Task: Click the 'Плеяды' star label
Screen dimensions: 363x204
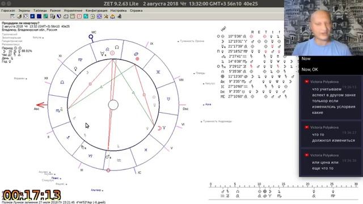Action: [200, 73]
